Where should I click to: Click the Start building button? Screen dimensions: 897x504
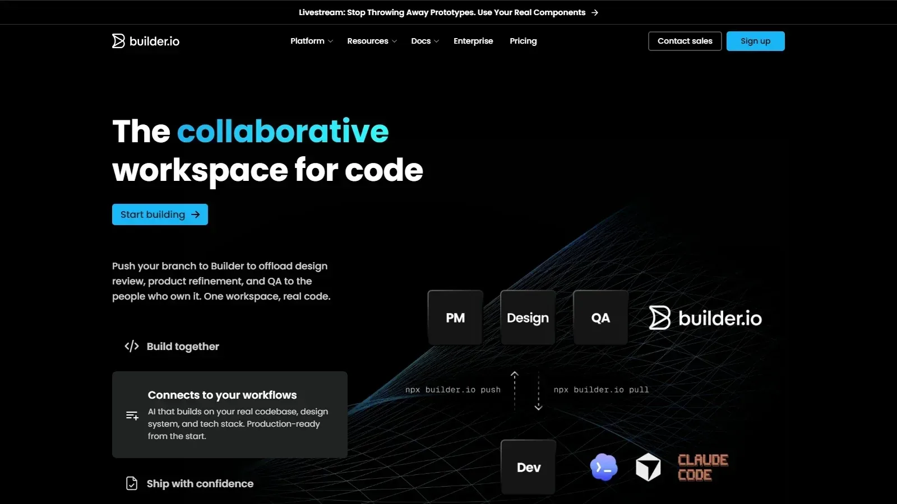pos(160,214)
